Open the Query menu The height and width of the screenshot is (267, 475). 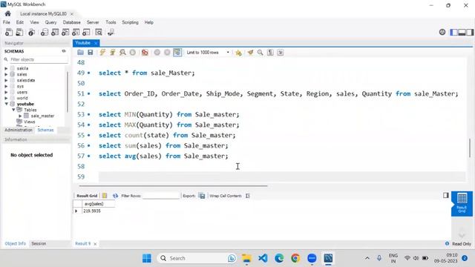(50, 22)
